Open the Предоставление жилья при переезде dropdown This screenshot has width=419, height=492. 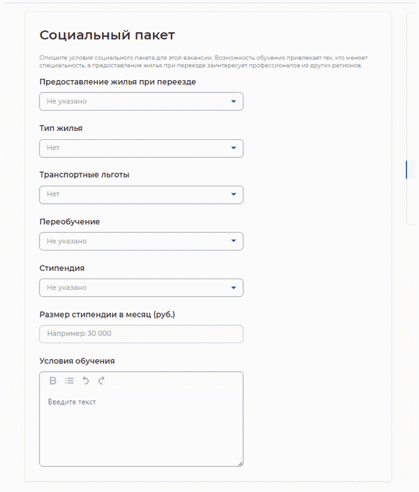point(141,102)
